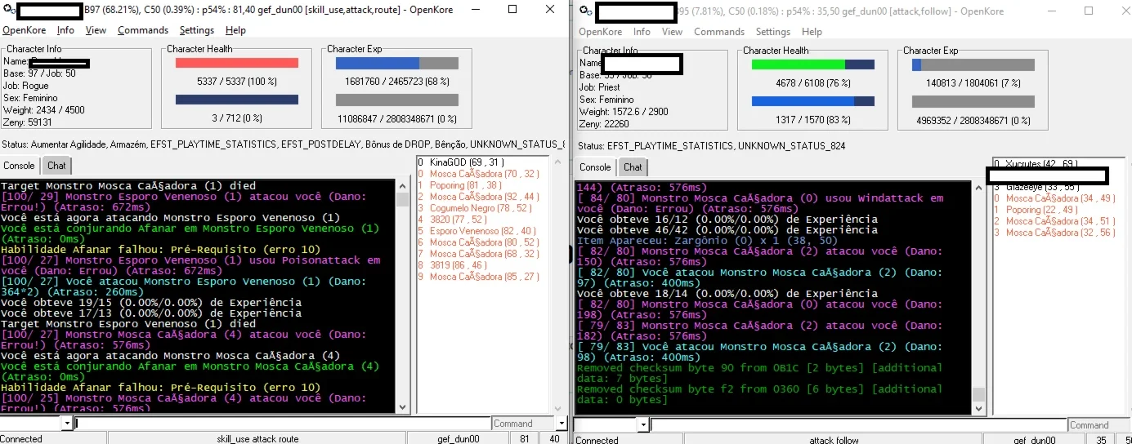Switch to the Chat tab in right window
Screen dimensions: 1132x444
(x=633, y=167)
